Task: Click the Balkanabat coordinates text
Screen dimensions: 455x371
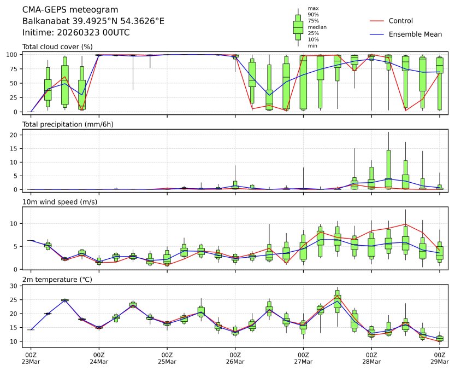Action: pyautogui.click(x=93, y=21)
